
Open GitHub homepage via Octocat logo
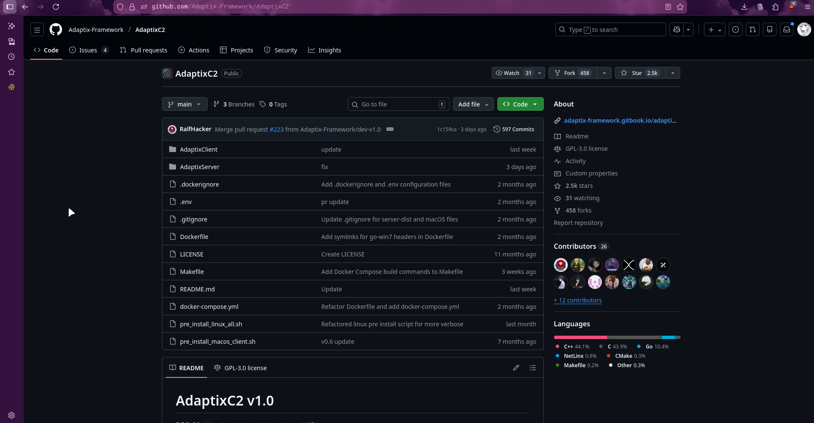(56, 30)
